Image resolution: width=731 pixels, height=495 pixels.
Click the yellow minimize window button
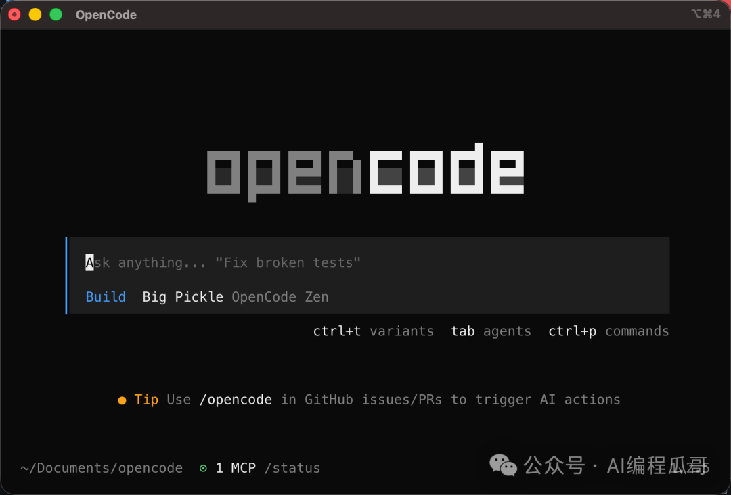coord(35,14)
